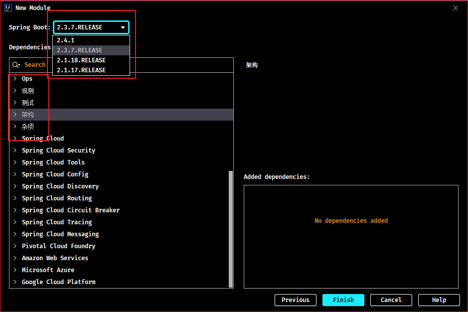Select Google Cloud Platform in tree
This screenshot has width=468, height=312.
tap(58, 282)
